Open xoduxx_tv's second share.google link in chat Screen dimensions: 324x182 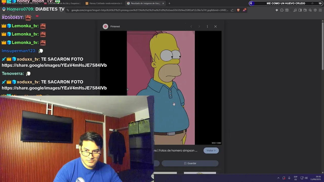(54, 88)
